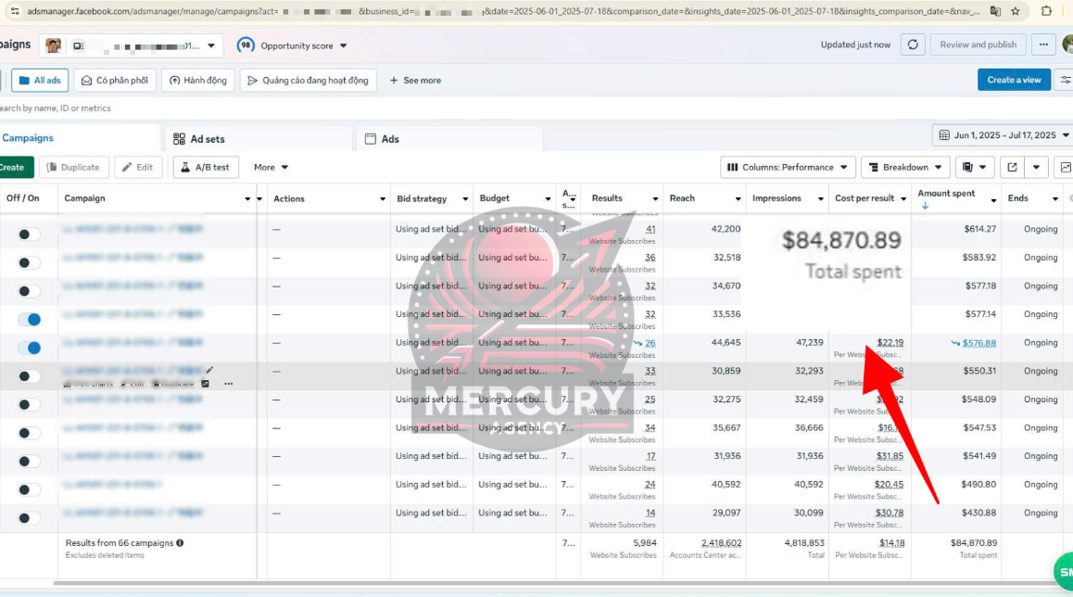Click the export table data icon
The image size is (1073, 597).
coord(1012,167)
